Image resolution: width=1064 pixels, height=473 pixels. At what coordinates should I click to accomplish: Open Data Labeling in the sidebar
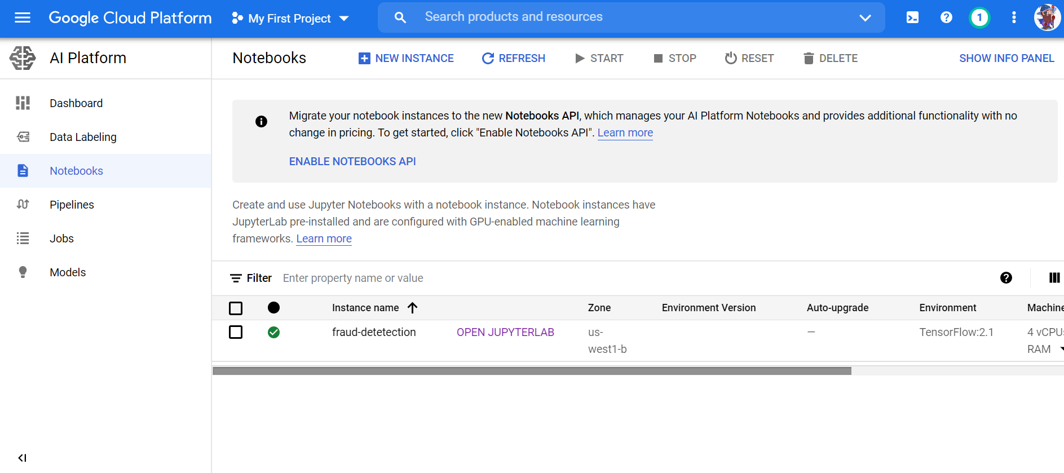point(105,137)
